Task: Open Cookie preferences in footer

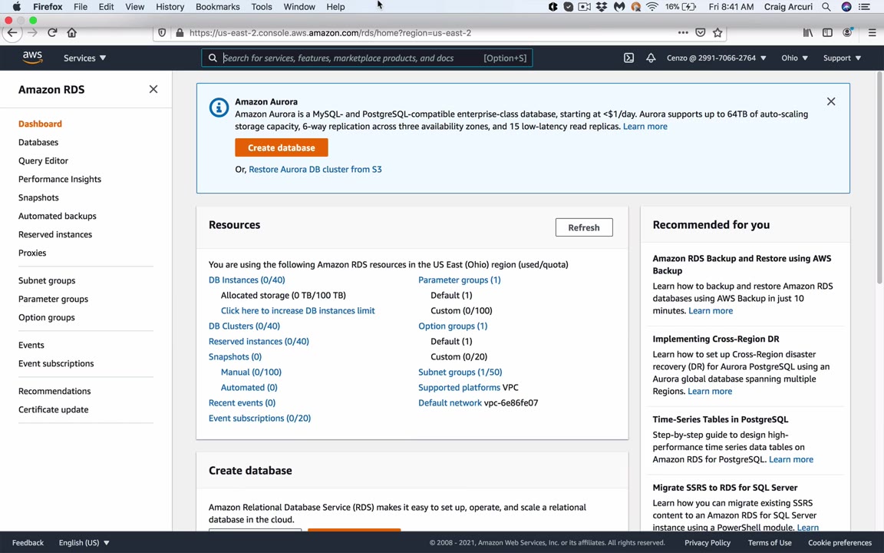Action: pyautogui.click(x=839, y=542)
